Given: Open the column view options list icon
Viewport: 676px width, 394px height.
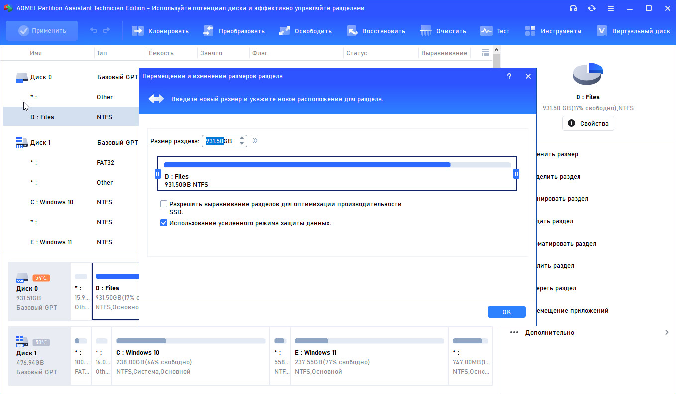Looking at the screenshot, I should pos(485,53).
